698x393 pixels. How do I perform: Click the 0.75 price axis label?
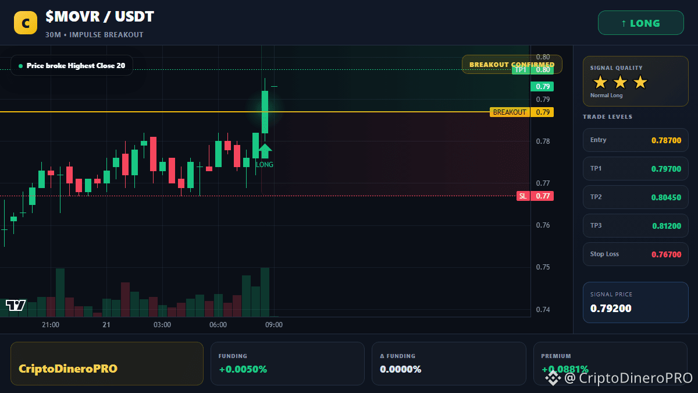pos(543,267)
